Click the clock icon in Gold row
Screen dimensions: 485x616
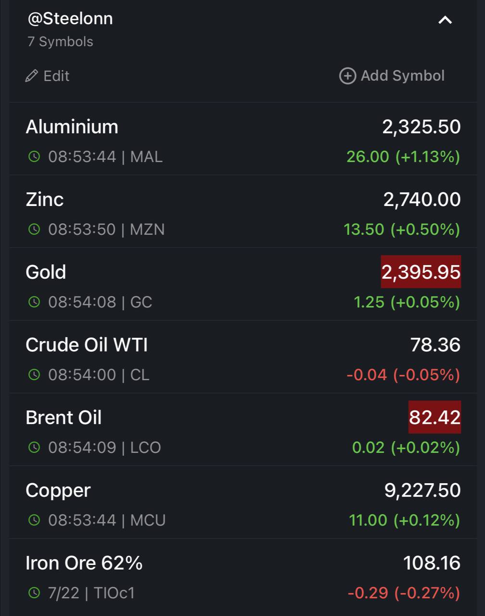click(34, 302)
